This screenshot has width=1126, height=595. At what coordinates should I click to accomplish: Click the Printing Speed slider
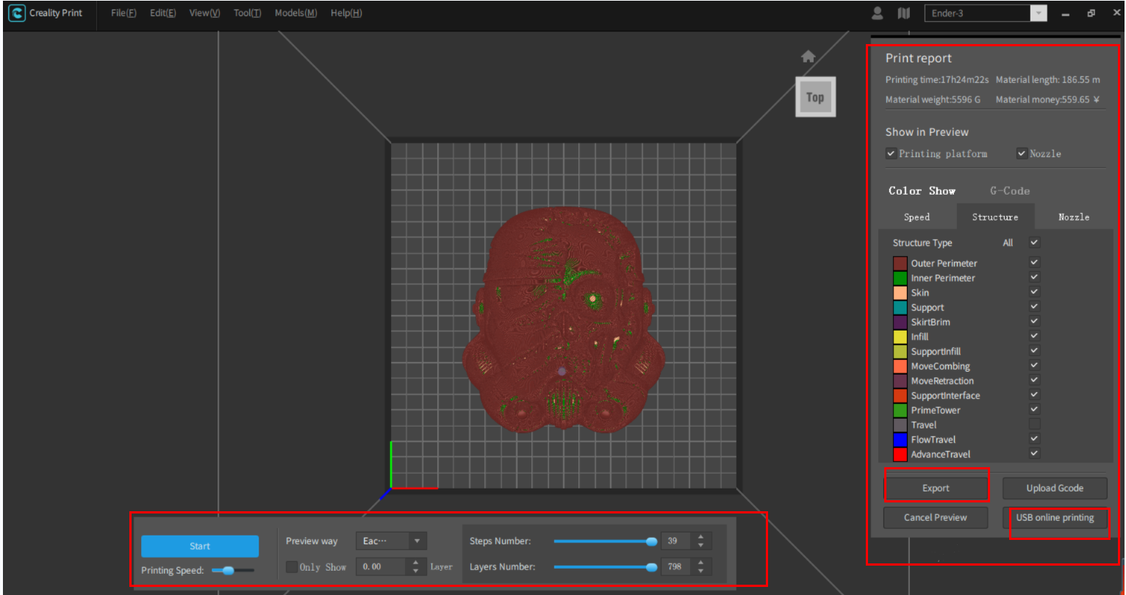tap(233, 570)
